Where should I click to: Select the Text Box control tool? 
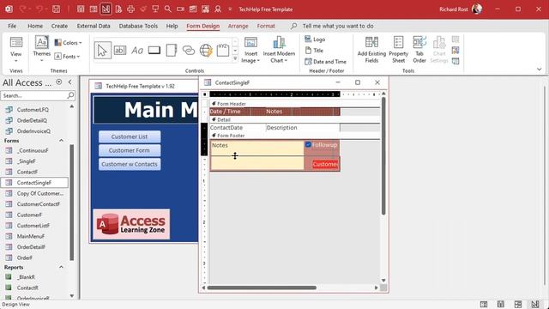(120, 51)
